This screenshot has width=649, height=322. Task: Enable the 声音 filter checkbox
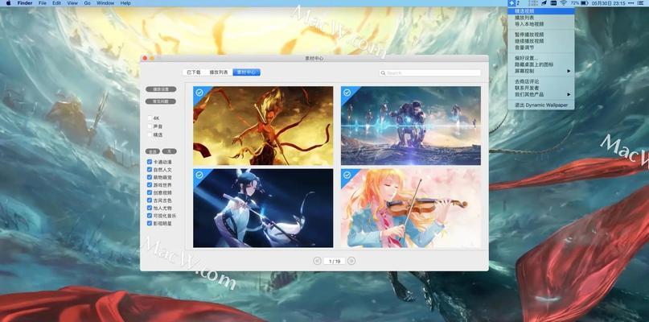[150, 126]
